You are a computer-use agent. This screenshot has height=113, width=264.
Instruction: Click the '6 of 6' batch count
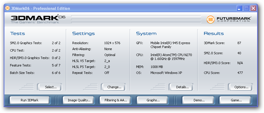coord(56,73)
